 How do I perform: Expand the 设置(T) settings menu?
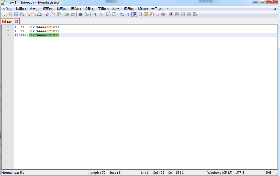[x=89, y=9]
